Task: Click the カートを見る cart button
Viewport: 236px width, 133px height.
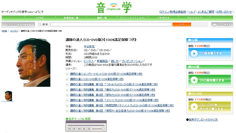Action: (222, 25)
